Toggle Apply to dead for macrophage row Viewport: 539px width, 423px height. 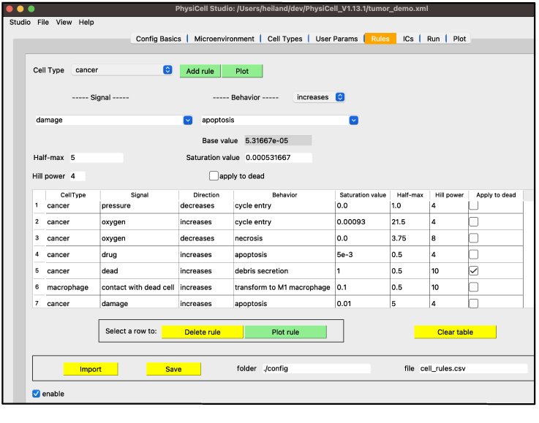pyautogui.click(x=474, y=287)
